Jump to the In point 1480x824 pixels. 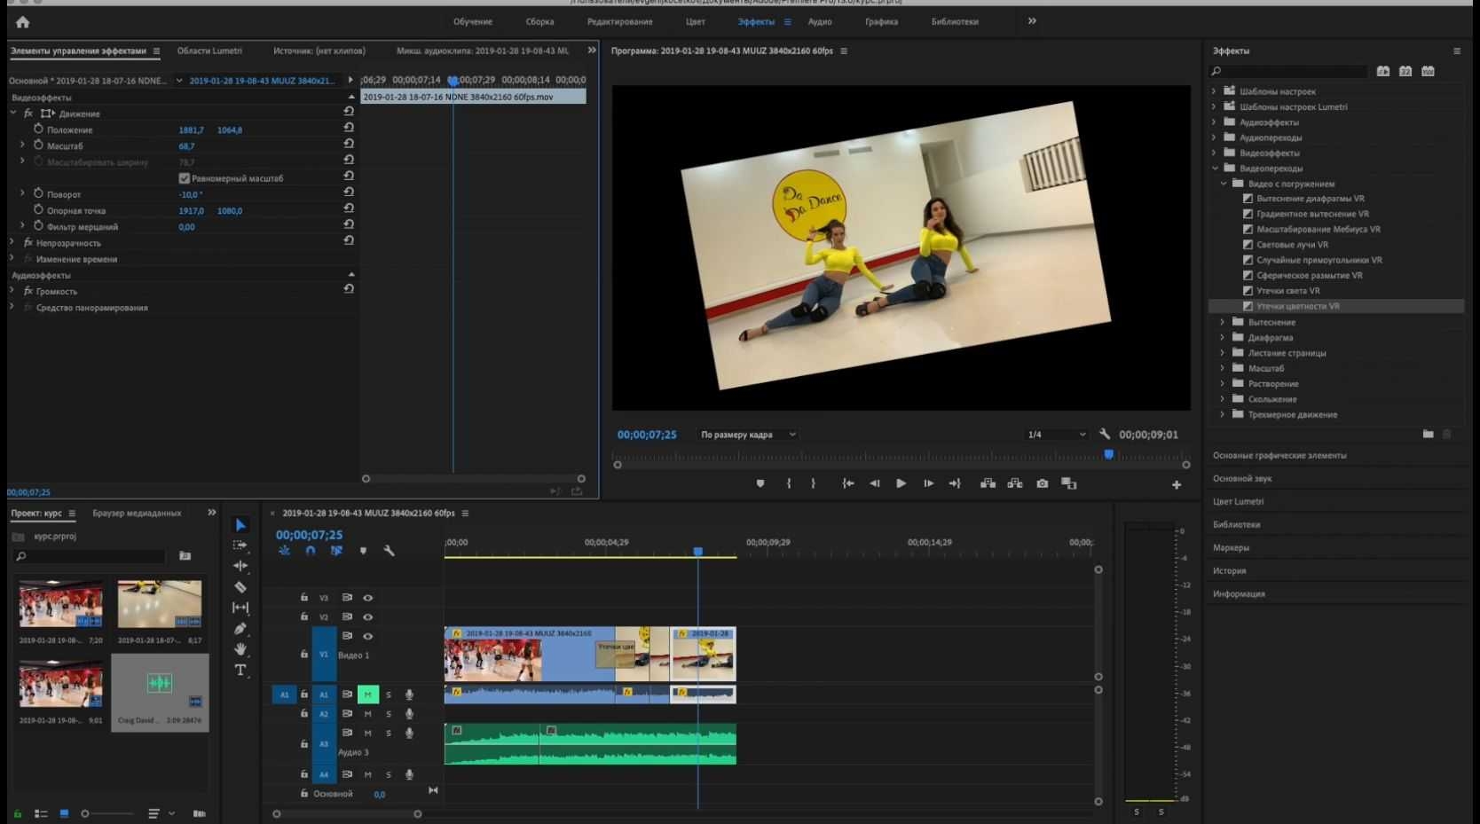[848, 483]
